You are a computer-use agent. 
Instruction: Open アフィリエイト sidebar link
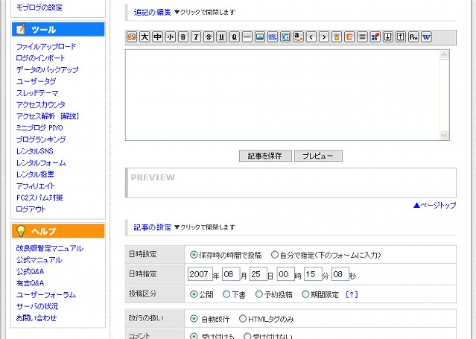click(x=35, y=186)
